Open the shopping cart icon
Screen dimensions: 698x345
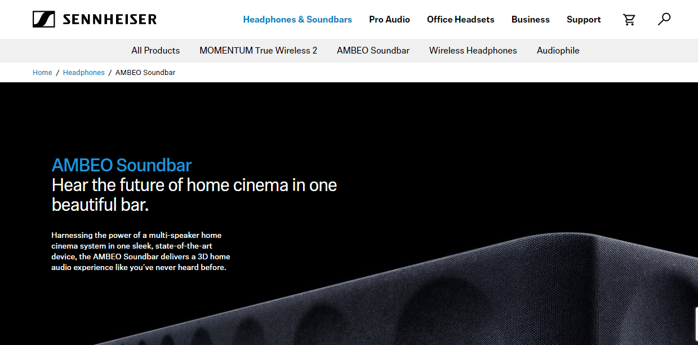pyautogui.click(x=629, y=20)
